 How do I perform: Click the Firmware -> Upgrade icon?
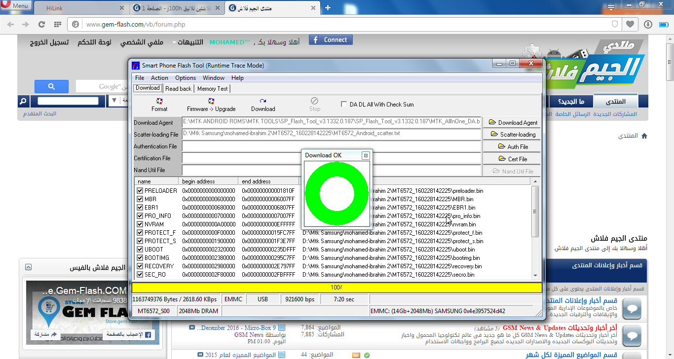click(211, 101)
